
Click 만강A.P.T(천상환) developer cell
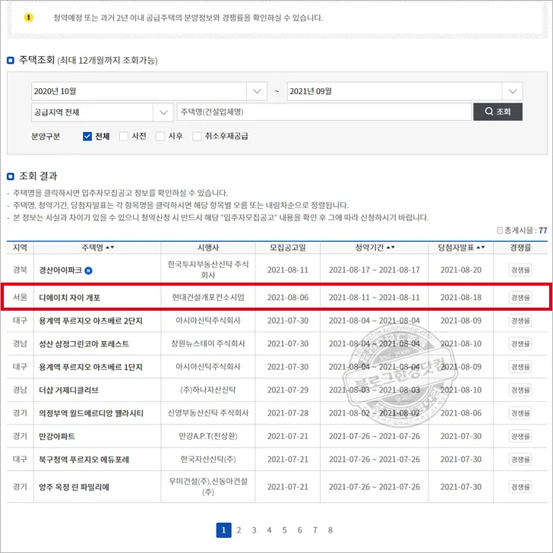pos(208,436)
